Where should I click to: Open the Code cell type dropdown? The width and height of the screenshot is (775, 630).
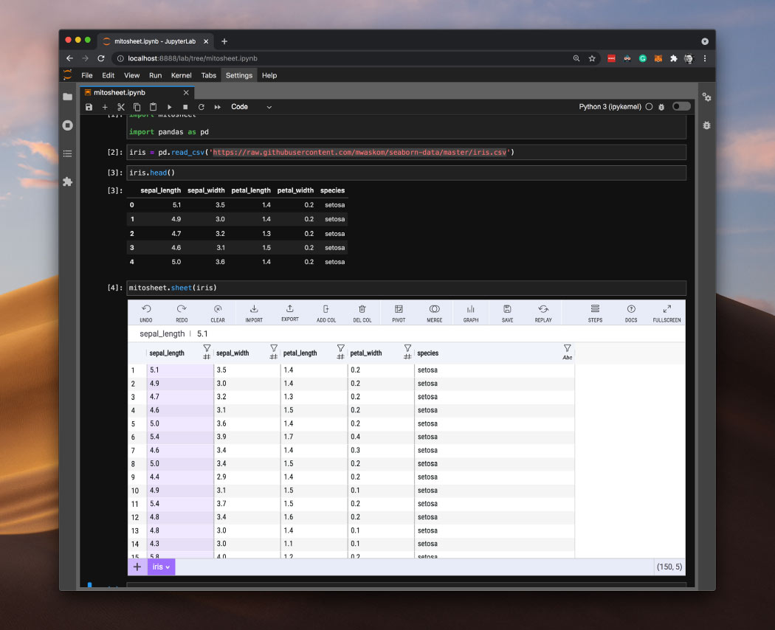pos(251,107)
